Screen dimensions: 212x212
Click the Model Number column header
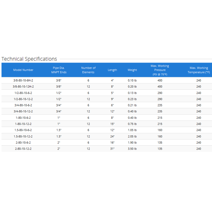click(x=23, y=70)
